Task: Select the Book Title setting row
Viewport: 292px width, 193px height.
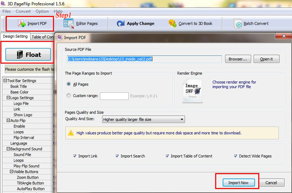Action: (27, 86)
